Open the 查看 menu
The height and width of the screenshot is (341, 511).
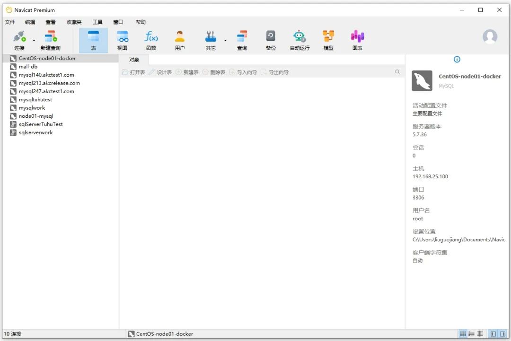tap(51, 22)
